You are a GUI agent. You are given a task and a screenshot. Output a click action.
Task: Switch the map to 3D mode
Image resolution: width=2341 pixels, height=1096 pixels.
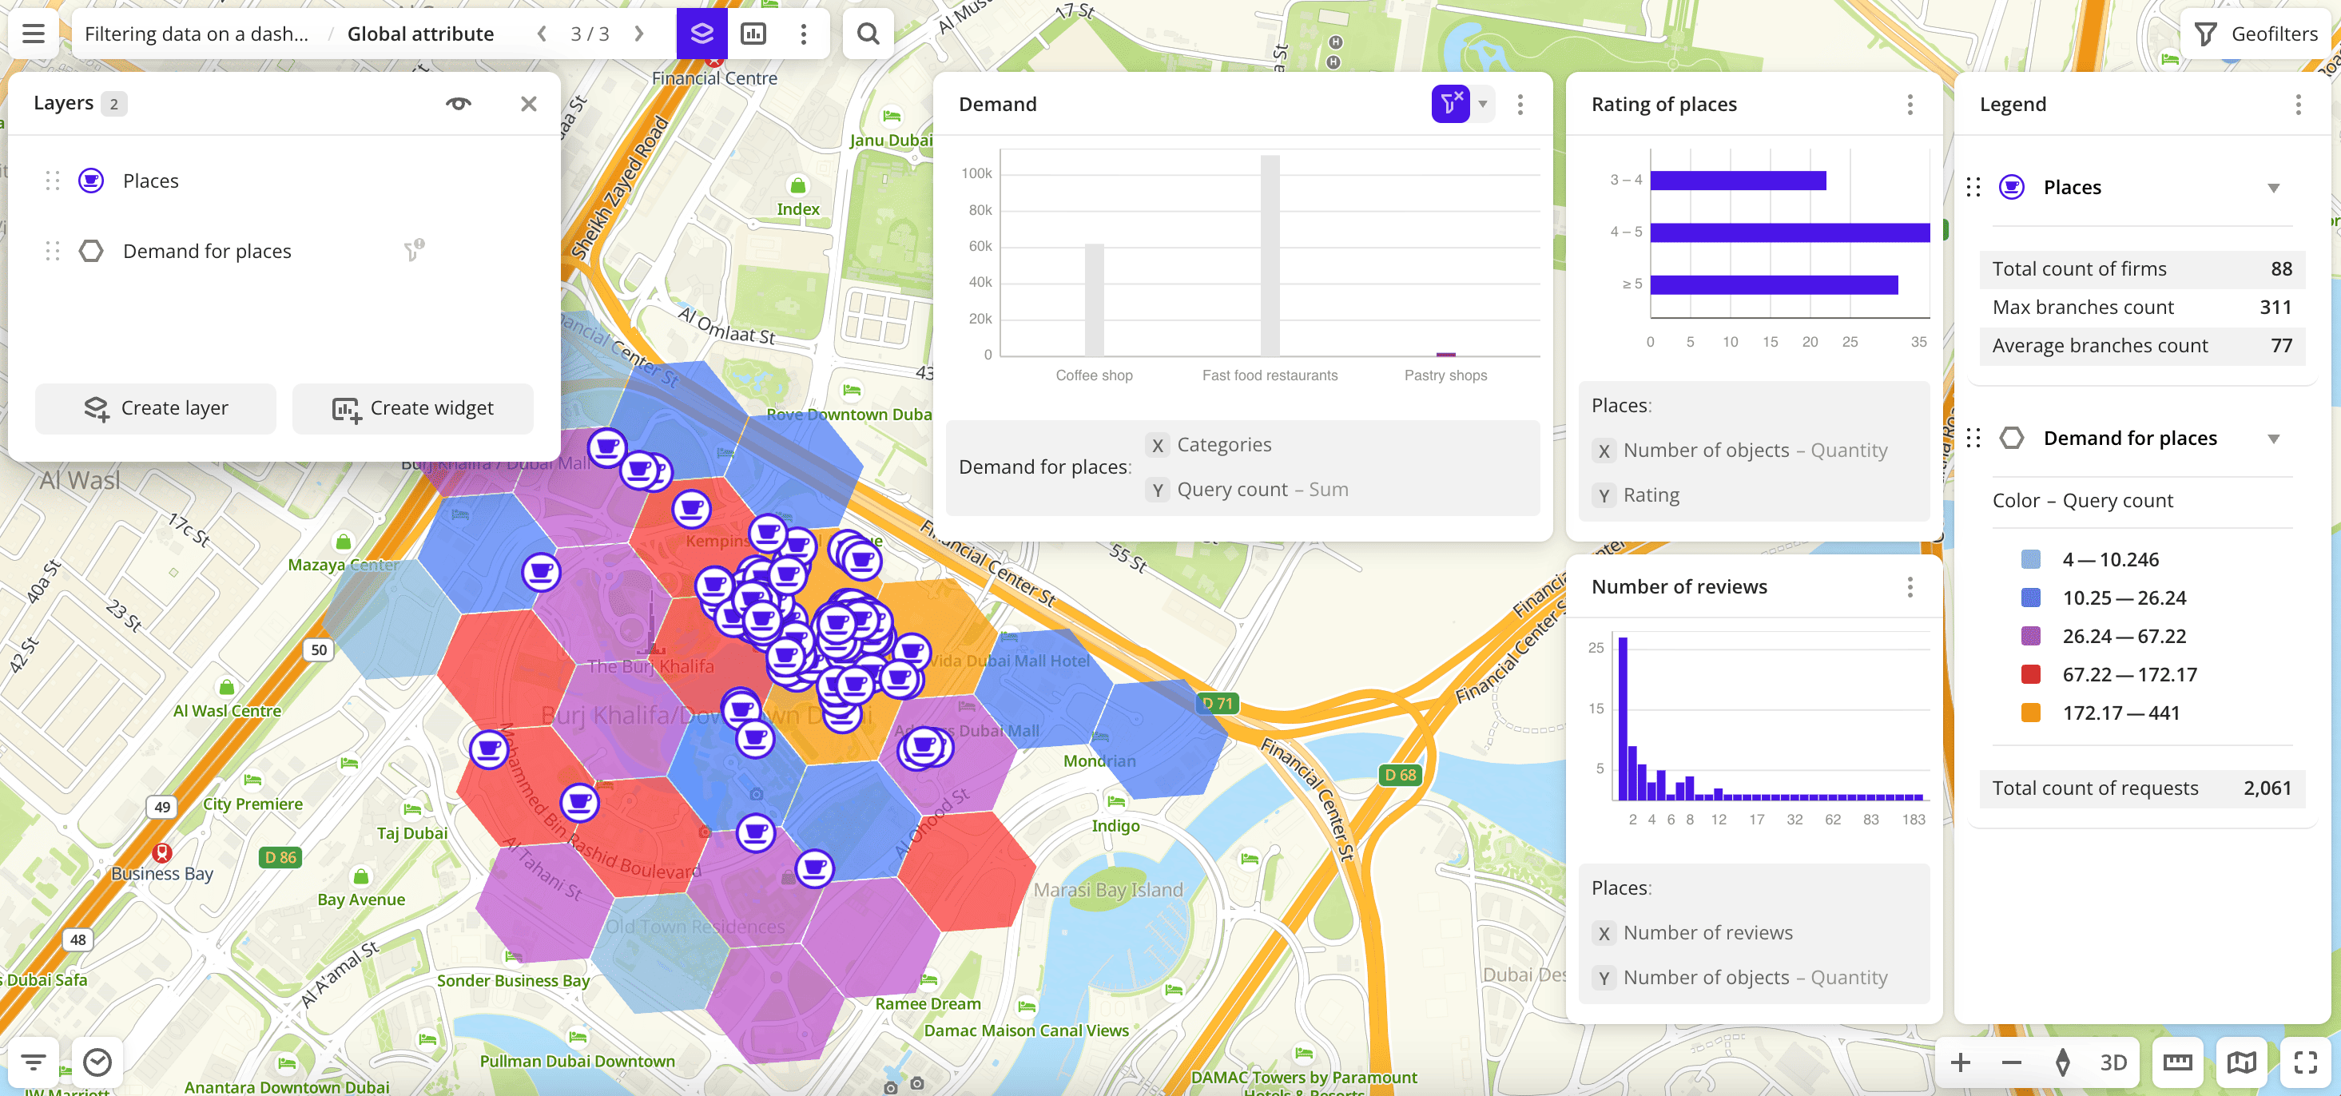(x=2113, y=1062)
